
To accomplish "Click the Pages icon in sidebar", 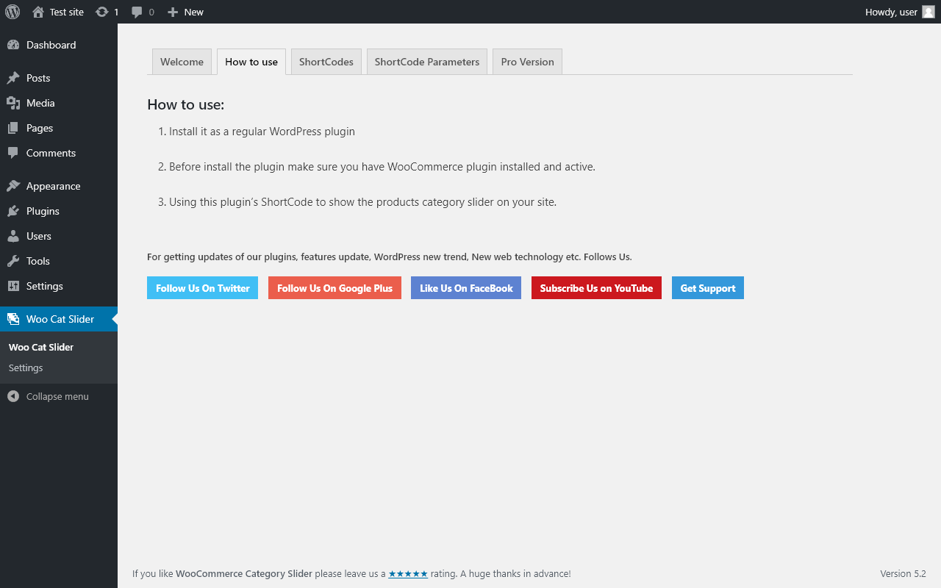I will coord(13,128).
